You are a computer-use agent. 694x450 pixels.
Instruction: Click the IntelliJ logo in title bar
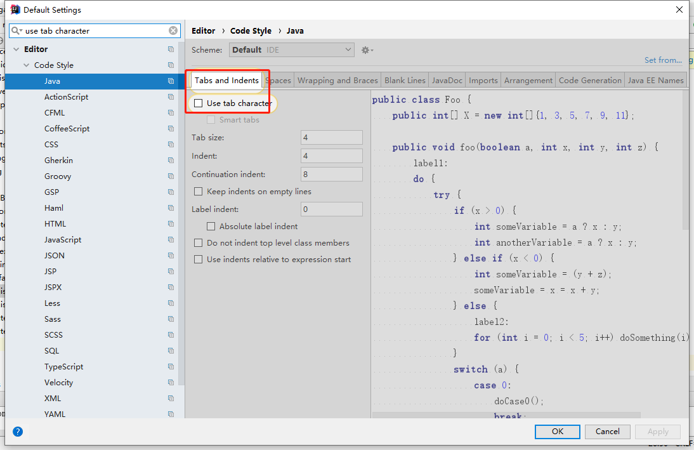pyautogui.click(x=15, y=10)
